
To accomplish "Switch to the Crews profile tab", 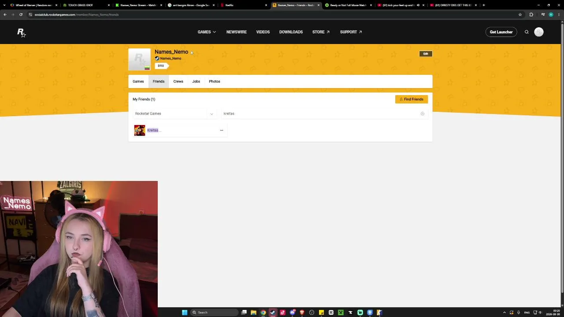I will click(178, 81).
